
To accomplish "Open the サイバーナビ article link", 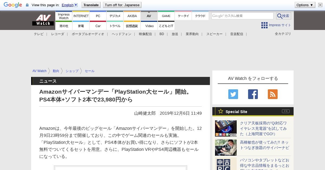I will pyautogui.click(x=265, y=145).
